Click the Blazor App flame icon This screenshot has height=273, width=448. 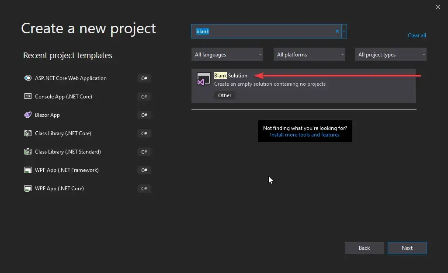click(x=28, y=115)
